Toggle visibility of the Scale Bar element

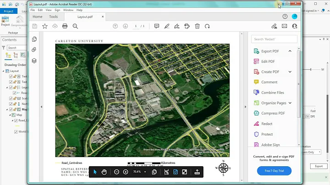coord(11,98)
